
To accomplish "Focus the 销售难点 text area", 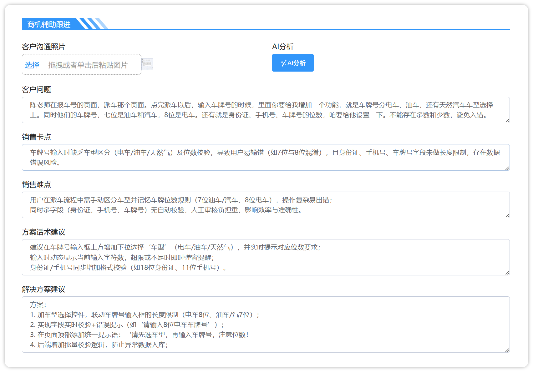I will pyautogui.click(x=266, y=205).
